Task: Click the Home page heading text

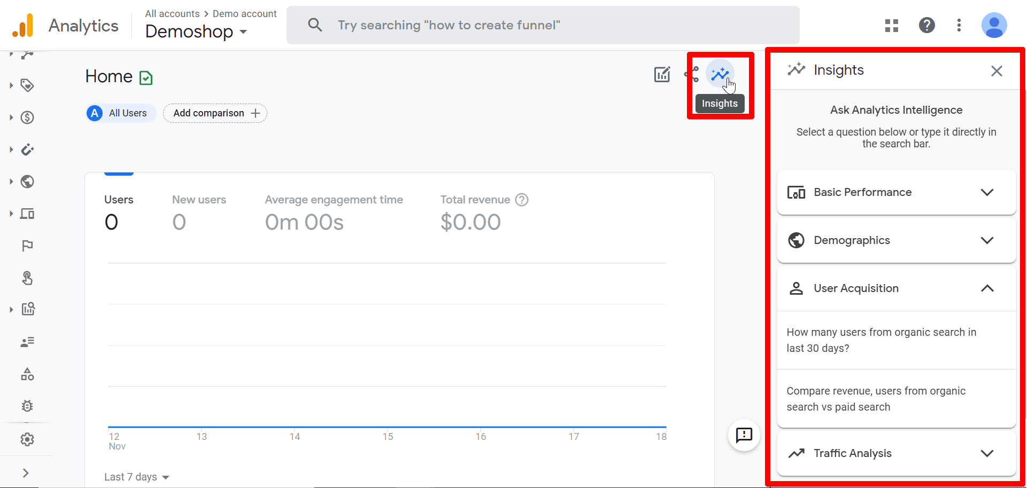Action: click(x=109, y=76)
